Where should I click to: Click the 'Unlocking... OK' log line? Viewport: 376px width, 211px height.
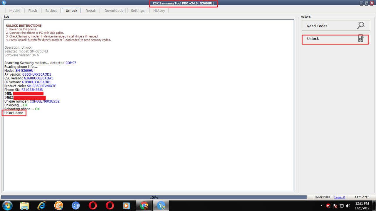(x=16, y=105)
